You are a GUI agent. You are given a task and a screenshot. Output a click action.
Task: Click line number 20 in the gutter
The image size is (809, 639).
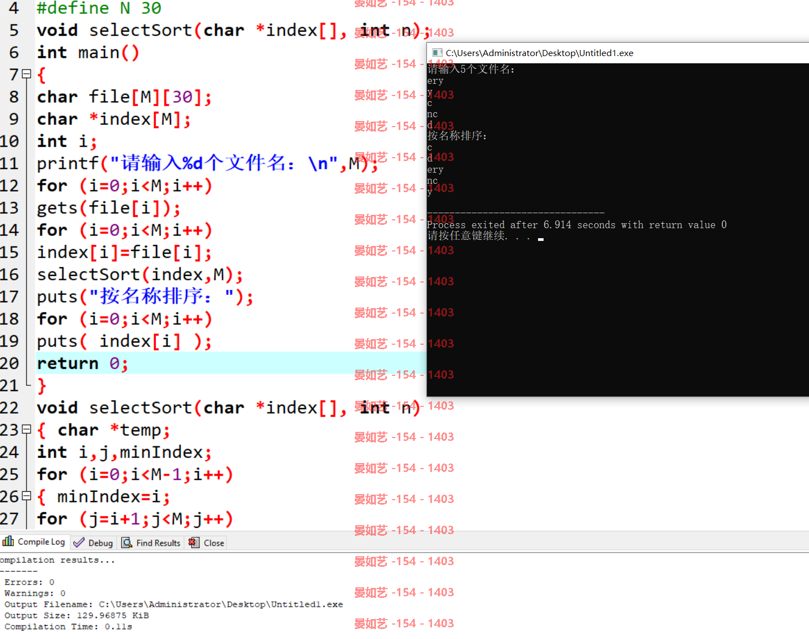point(9,363)
